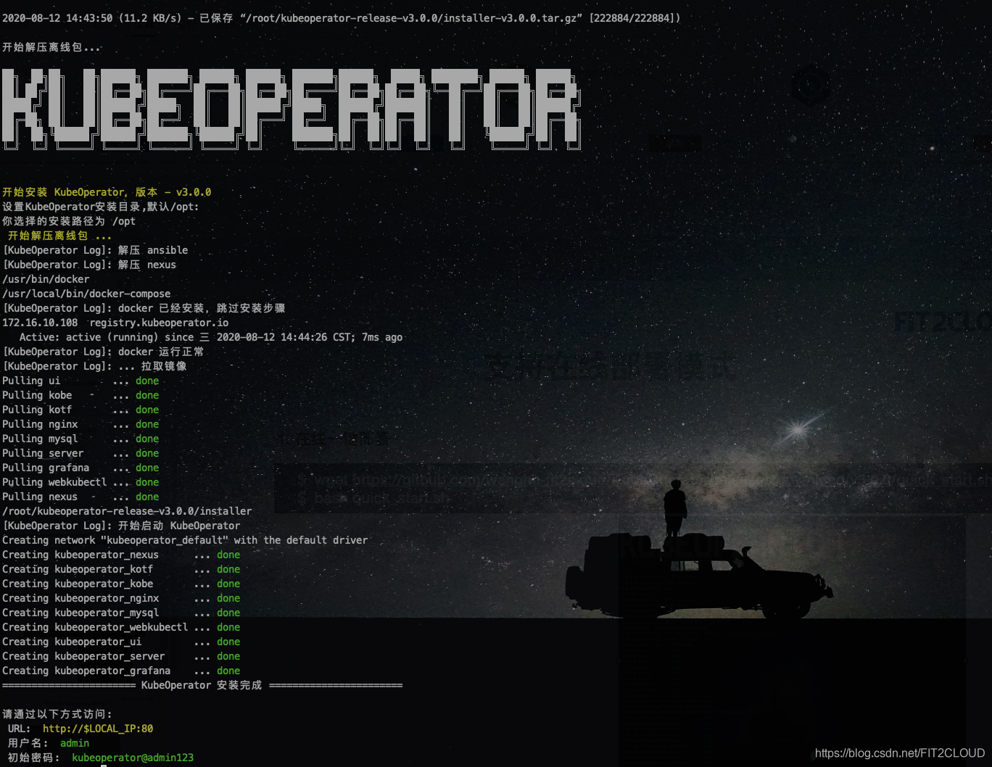Click the 'Active: active (running)' status line
The image size is (992, 767).
[211, 337]
